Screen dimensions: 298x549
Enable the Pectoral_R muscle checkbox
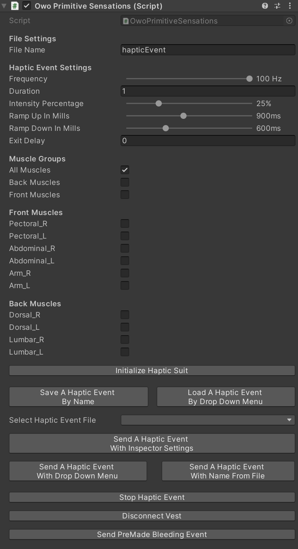coord(125,223)
